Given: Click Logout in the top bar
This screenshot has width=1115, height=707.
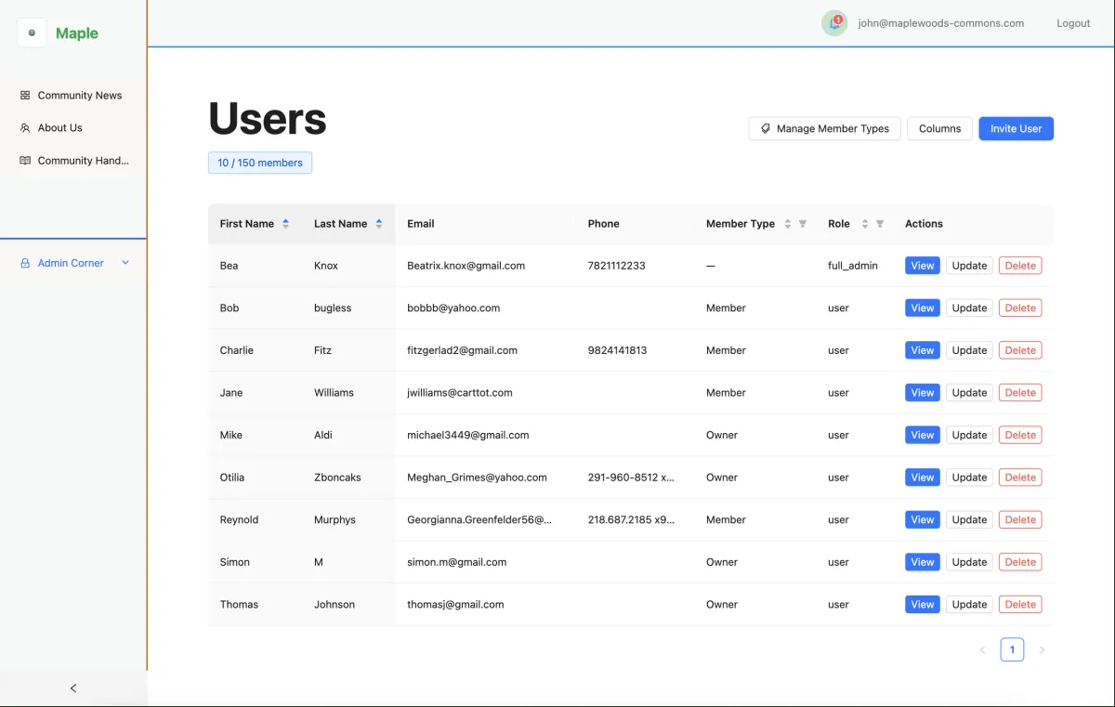Looking at the screenshot, I should point(1073,23).
